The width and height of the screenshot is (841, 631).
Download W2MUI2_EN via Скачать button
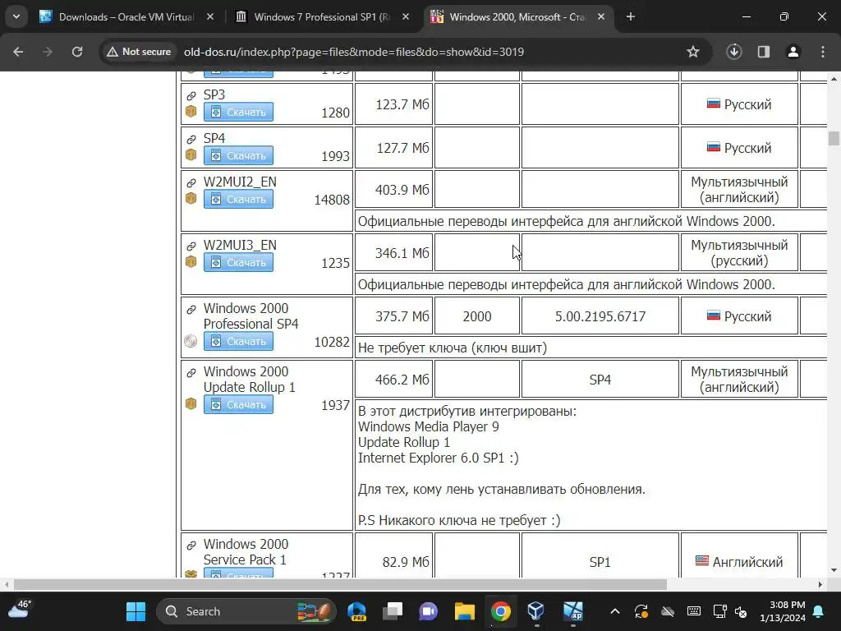click(238, 199)
